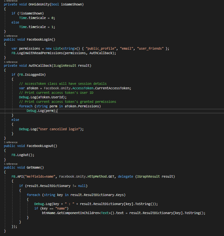Click the comment 'AccessToken class will have session details'
The width and height of the screenshot is (224, 236).
tap(63, 84)
